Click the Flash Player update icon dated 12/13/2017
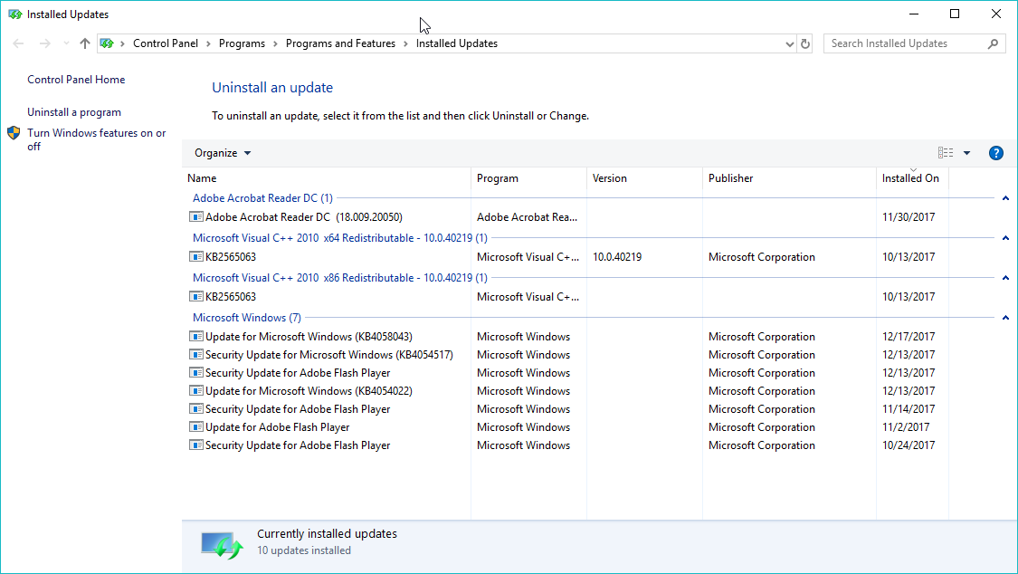 [195, 373]
